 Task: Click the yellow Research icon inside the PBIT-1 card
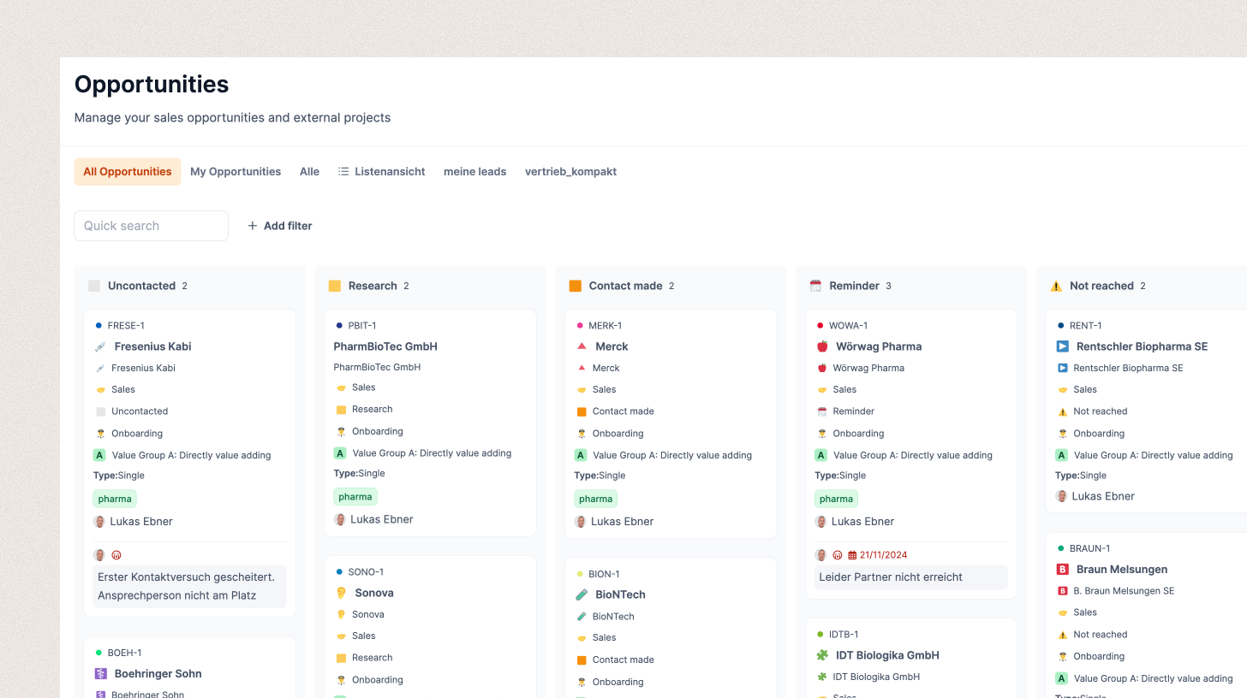[341, 410]
